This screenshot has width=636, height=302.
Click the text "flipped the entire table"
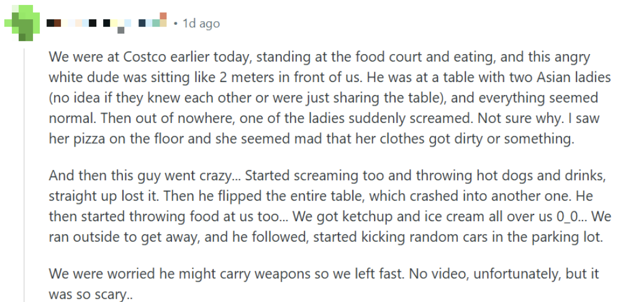tap(291, 196)
